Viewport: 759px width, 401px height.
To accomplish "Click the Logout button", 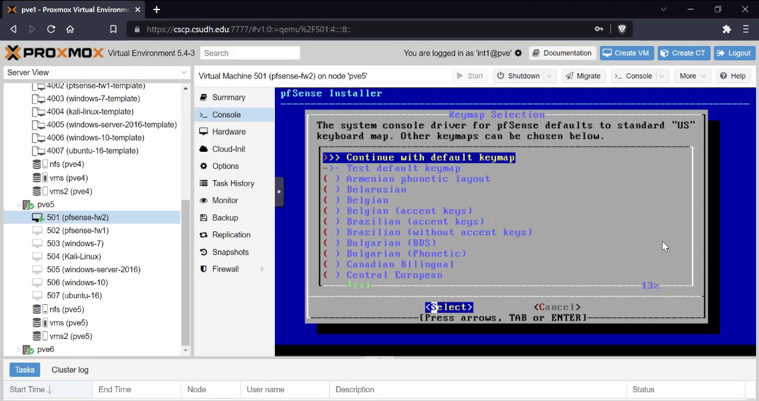I will click(734, 53).
